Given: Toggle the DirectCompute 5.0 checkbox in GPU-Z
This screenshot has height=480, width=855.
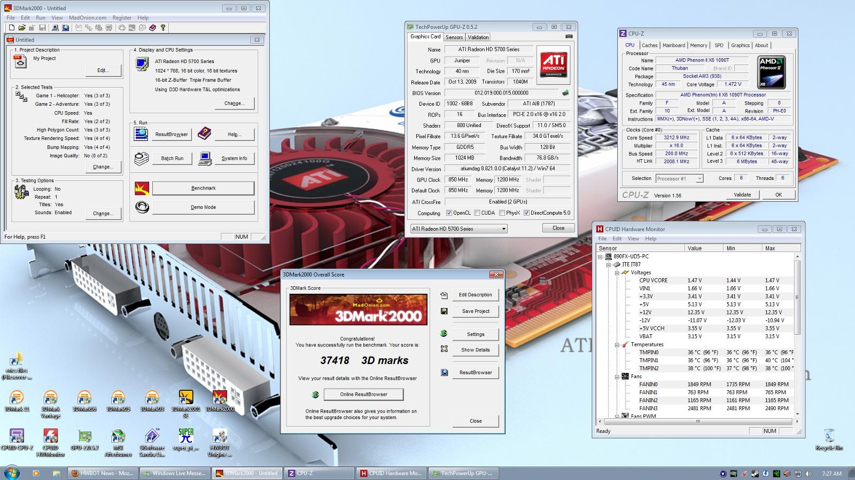Looking at the screenshot, I should click(526, 213).
